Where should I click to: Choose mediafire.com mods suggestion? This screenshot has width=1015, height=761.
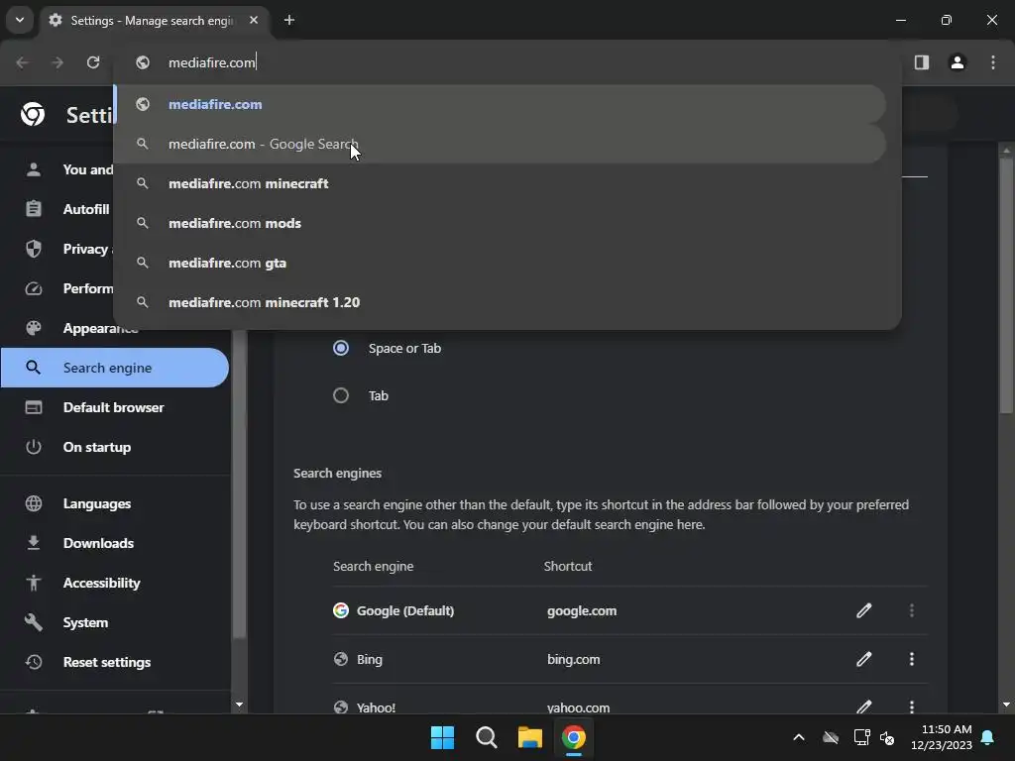(x=501, y=223)
